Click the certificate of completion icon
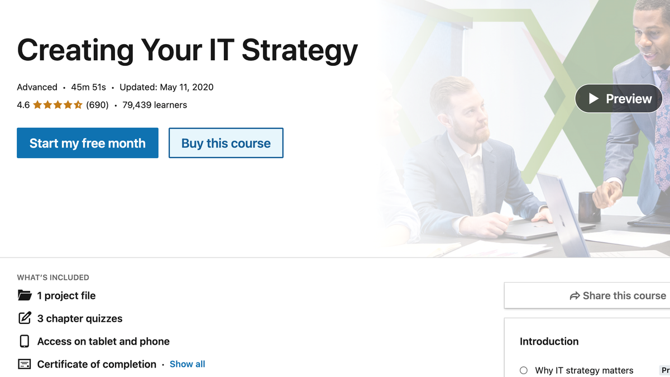670x377 pixels. tap(24, 364)
